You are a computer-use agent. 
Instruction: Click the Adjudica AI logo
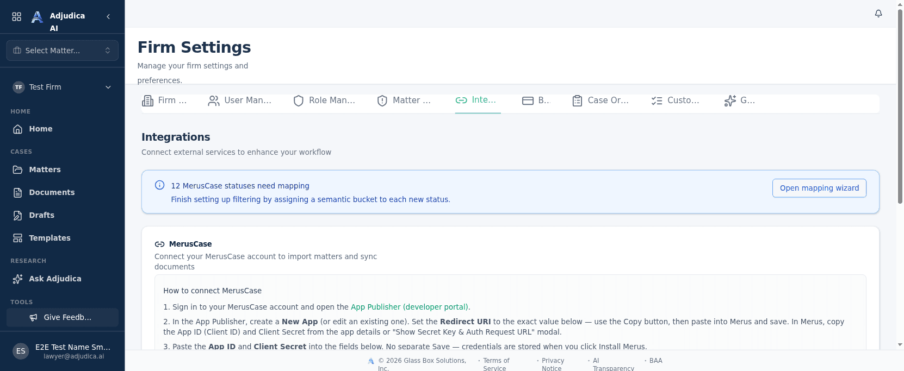click(x=37, y=17)
